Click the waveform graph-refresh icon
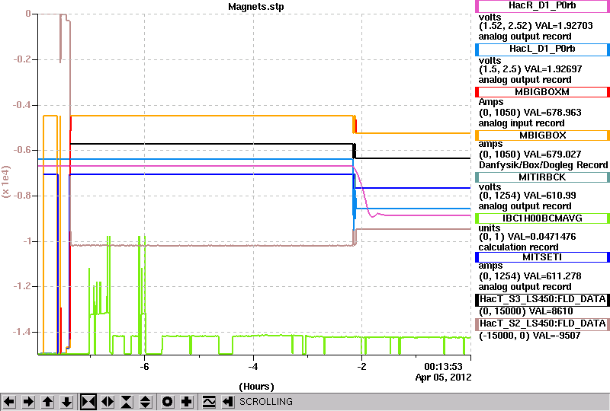This screenshot has width=610, height=411. [x=209, y=401]
